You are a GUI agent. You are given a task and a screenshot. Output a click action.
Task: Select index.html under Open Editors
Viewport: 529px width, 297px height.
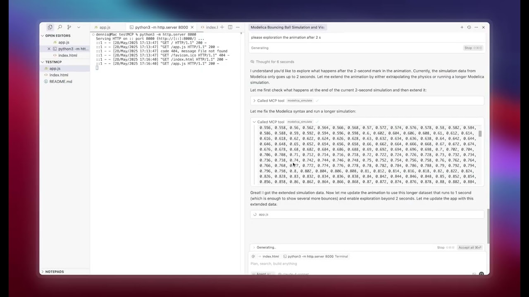click(67, 55)
